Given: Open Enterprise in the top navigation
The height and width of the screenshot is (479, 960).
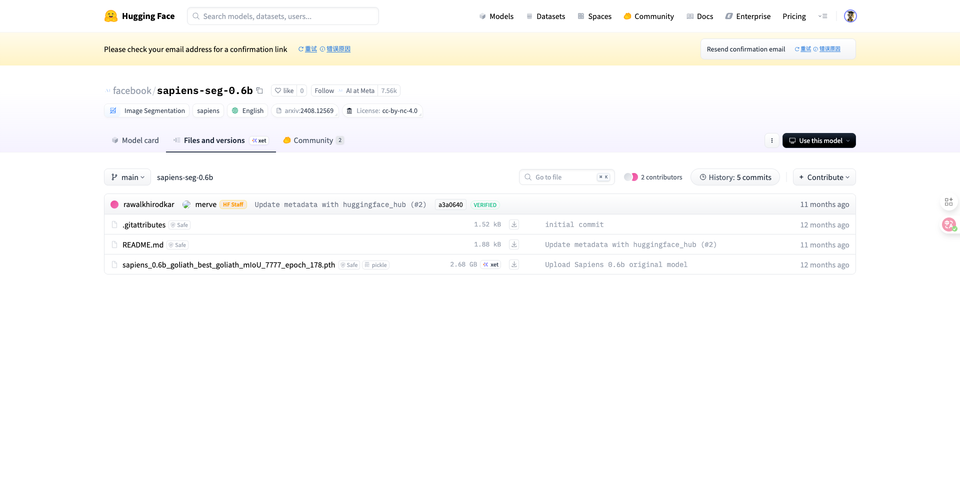Looking at the screenshot, I should pos(748,16).
